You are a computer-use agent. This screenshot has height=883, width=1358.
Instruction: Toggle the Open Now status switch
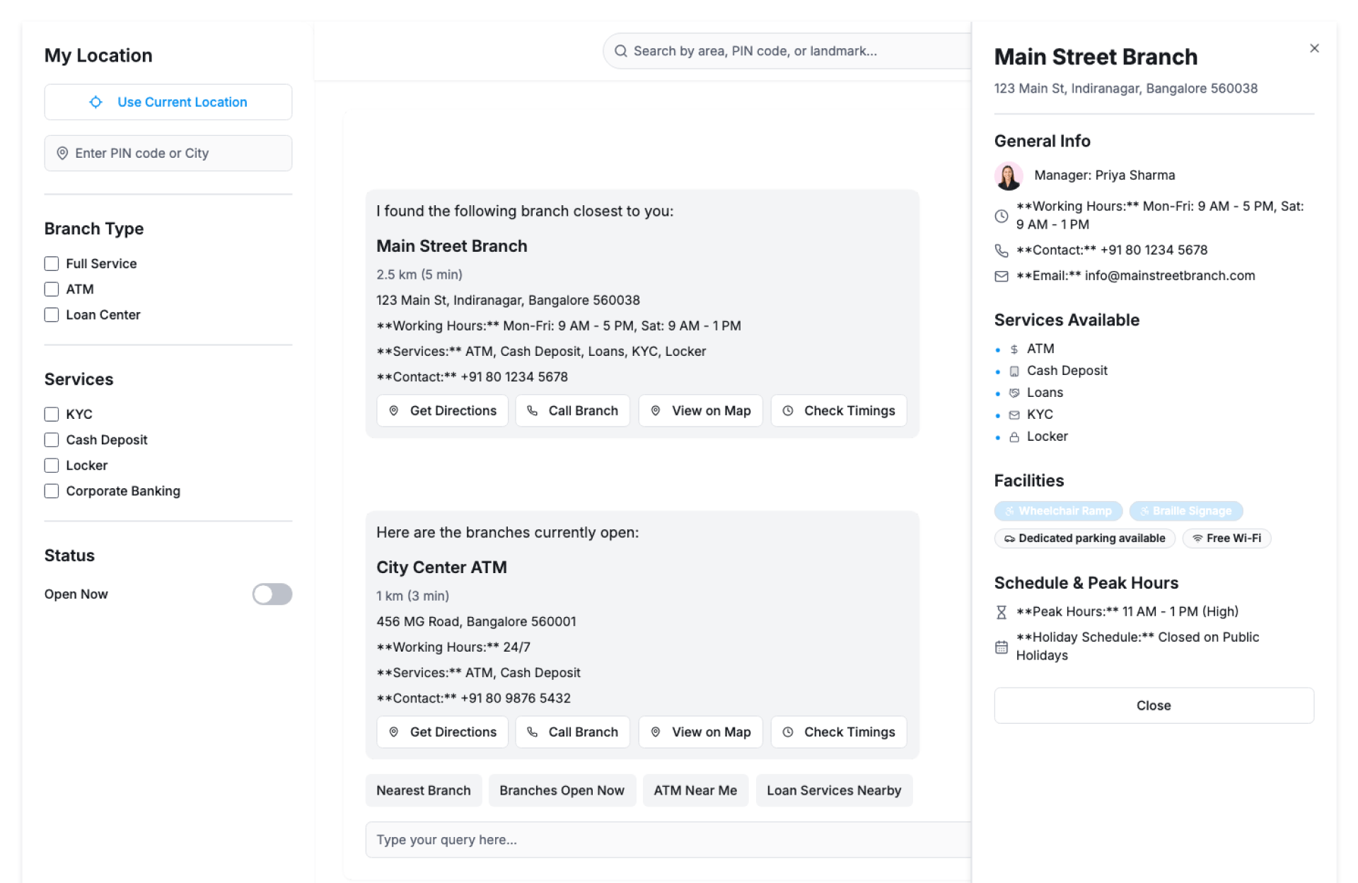[x=272, y=594]
